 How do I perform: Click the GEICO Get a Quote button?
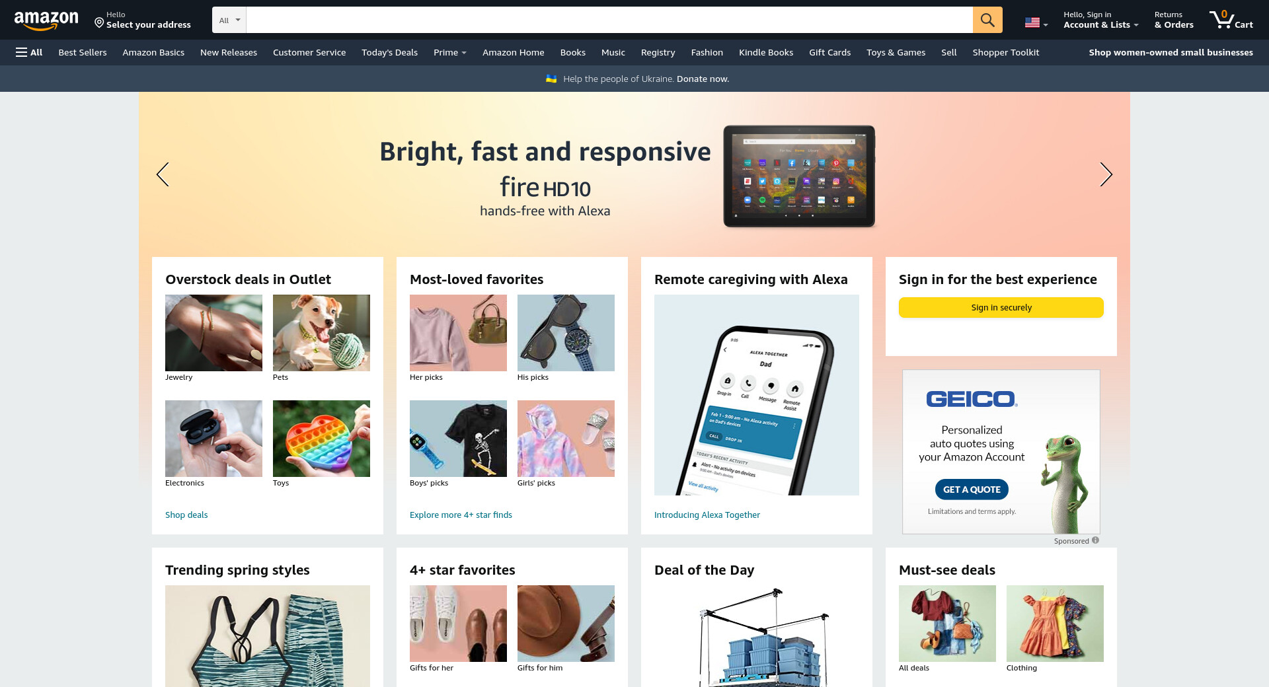pyautogui.click(x=971, y=489)
